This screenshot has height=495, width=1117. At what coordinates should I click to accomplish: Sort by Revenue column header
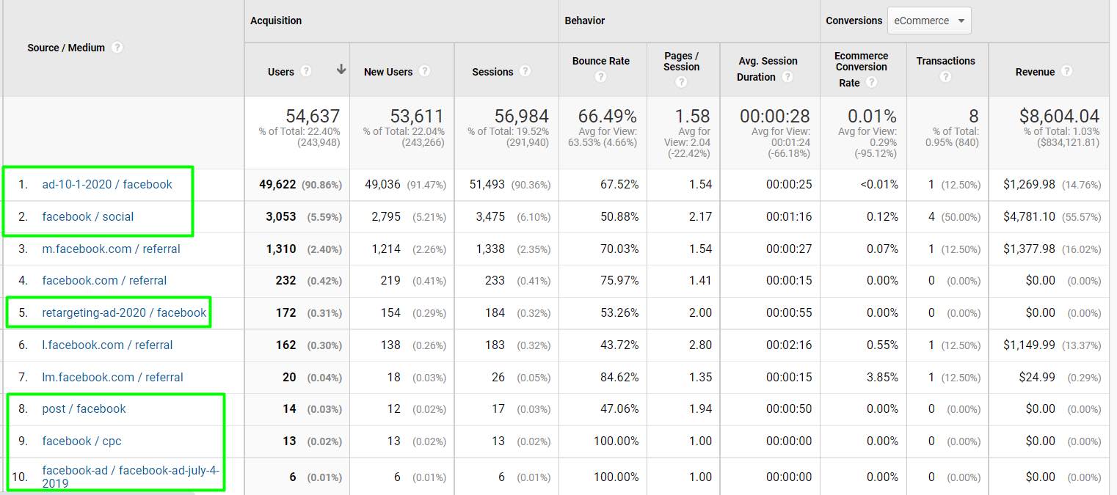[1035, 72]
